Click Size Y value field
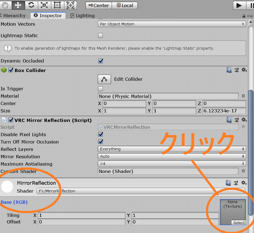Image resolution: width=254 pixels, height=233 pixels. tap(174, 111)
